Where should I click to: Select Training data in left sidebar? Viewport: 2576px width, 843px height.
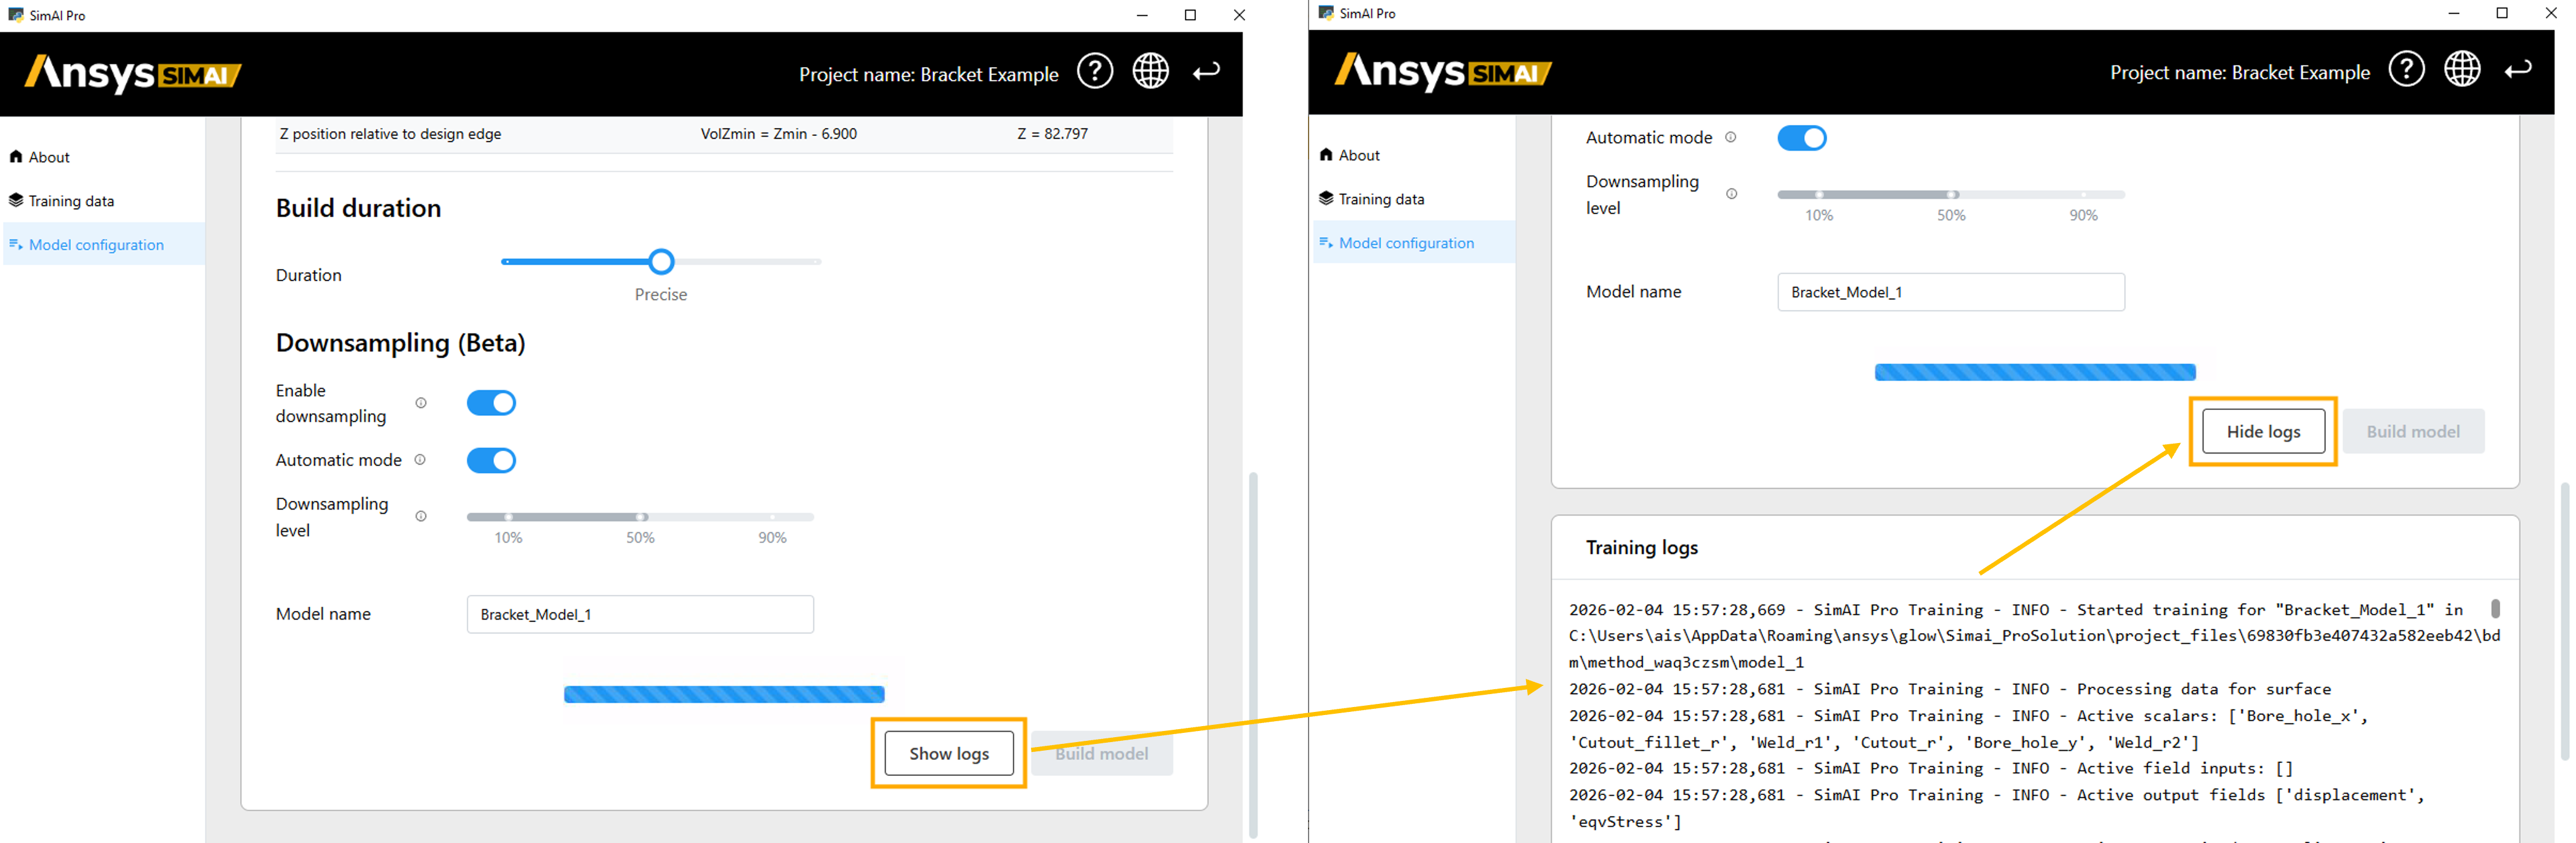click(x=71, y=202)
